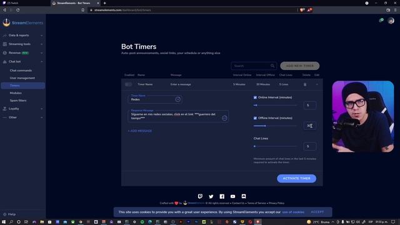Expand the Streaming tools menu
This screenshot has width=400, height=225.
coord(22,44)
